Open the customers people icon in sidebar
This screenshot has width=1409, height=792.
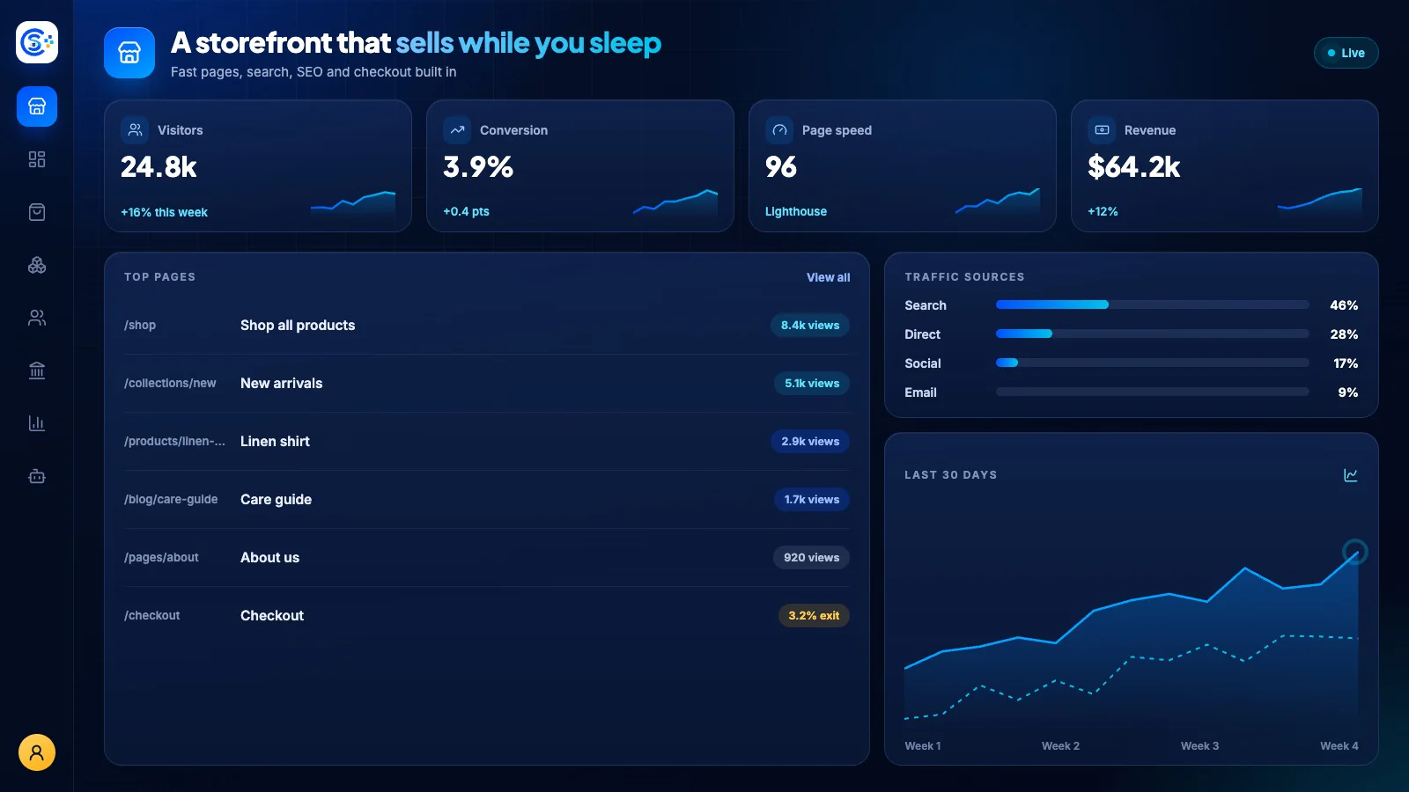click(x=37, y=318)
